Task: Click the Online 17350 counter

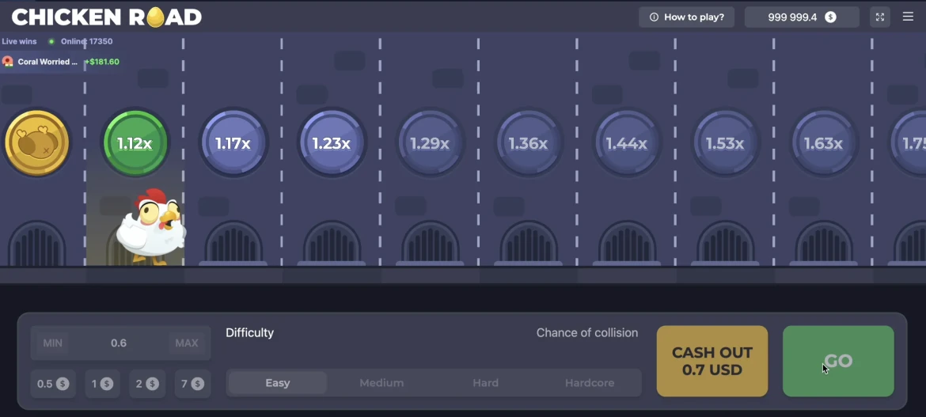Action: click(x=86, y=41)
